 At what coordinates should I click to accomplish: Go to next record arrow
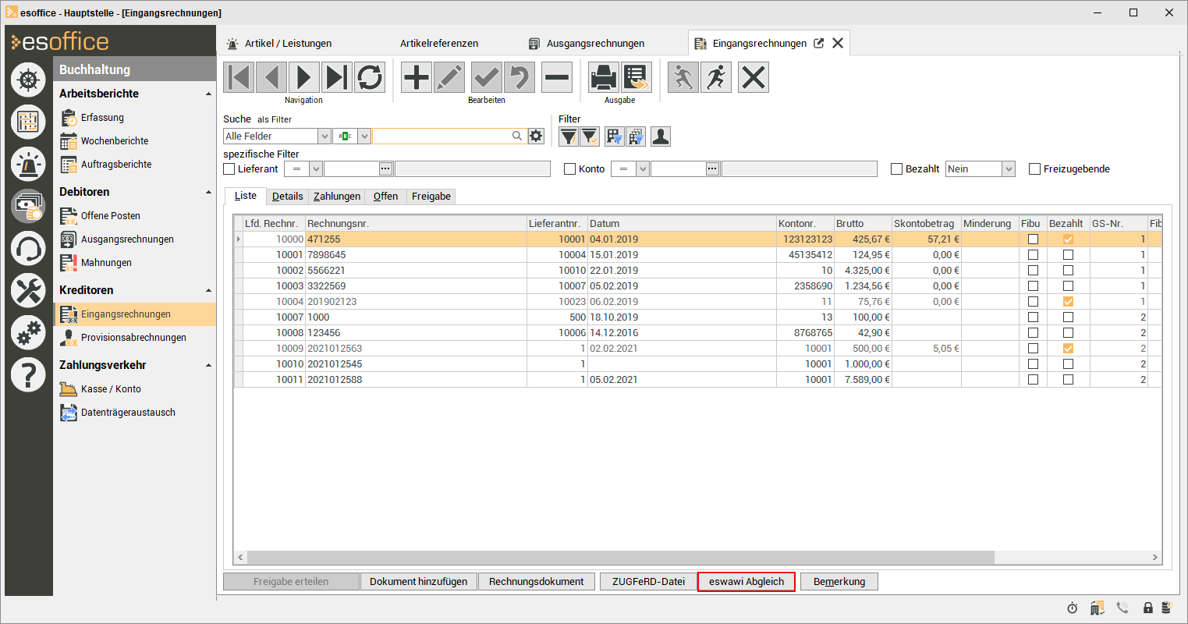(x=304, y=77)
